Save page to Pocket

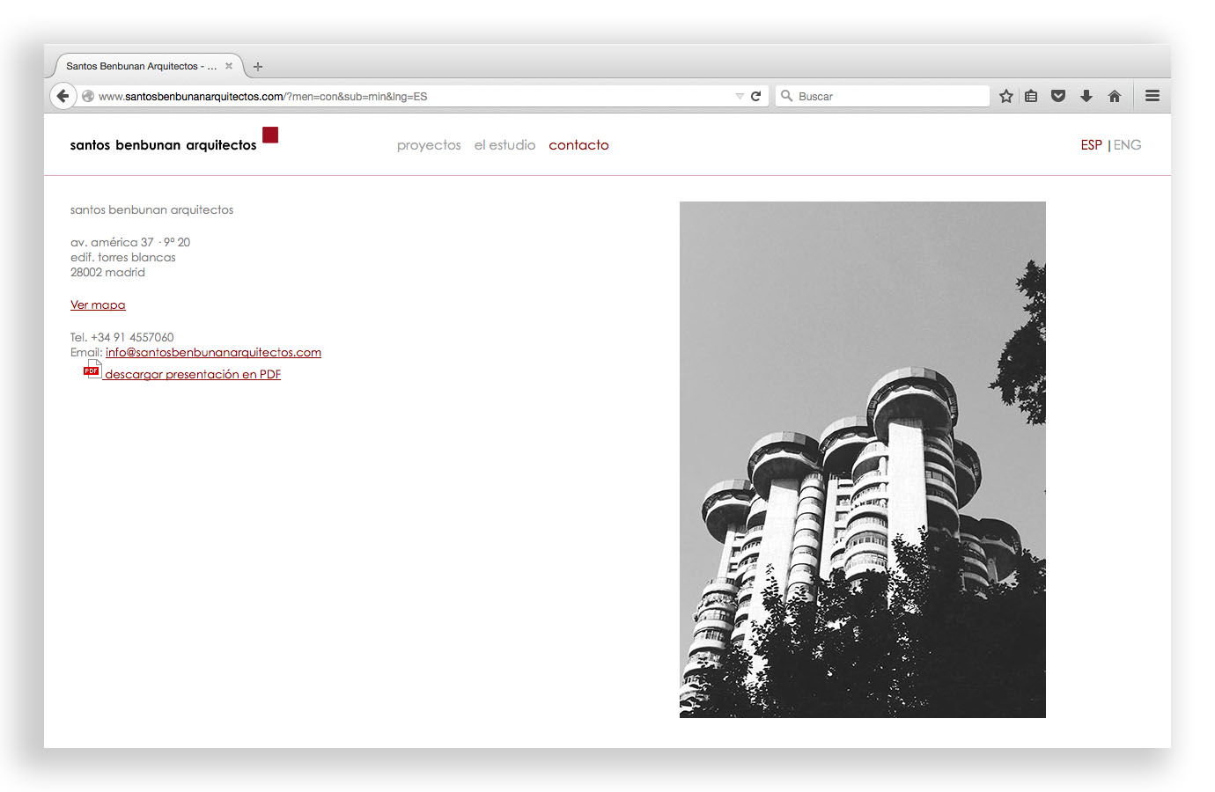pyautogui.click(x=1057, y=96)
